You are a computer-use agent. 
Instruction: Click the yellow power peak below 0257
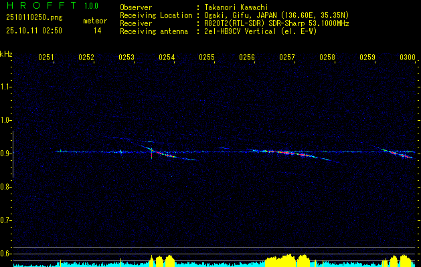(x=288, y=260)
